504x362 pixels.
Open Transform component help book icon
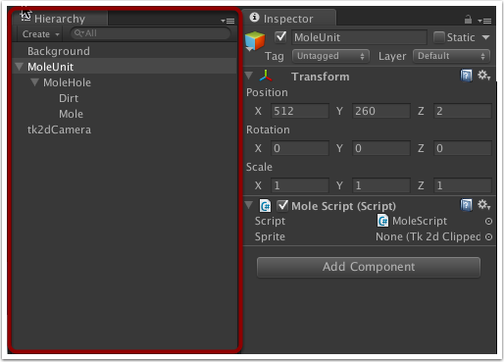point(466,76)
